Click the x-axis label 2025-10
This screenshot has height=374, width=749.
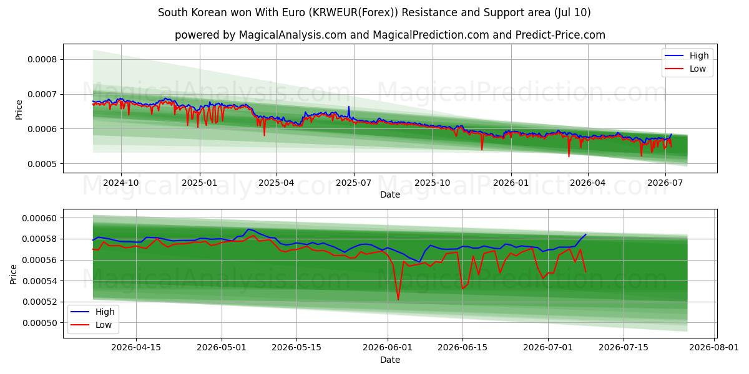[x=433, y=183]
